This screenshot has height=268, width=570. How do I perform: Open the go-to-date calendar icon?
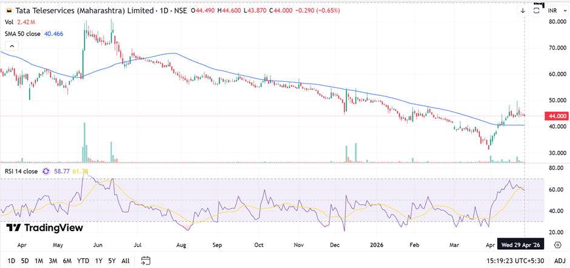pyautogui.click(x=146, y=261)
